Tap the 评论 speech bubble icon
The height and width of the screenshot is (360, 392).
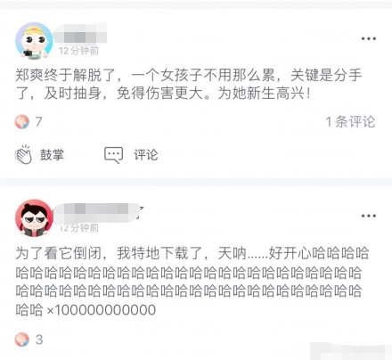tap(113, 155)
